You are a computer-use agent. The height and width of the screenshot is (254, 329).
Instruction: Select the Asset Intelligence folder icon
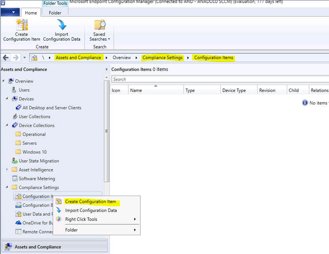[15, 169]
